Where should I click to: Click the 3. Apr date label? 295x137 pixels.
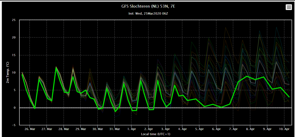pyautogui.click(x=165, y=129)
